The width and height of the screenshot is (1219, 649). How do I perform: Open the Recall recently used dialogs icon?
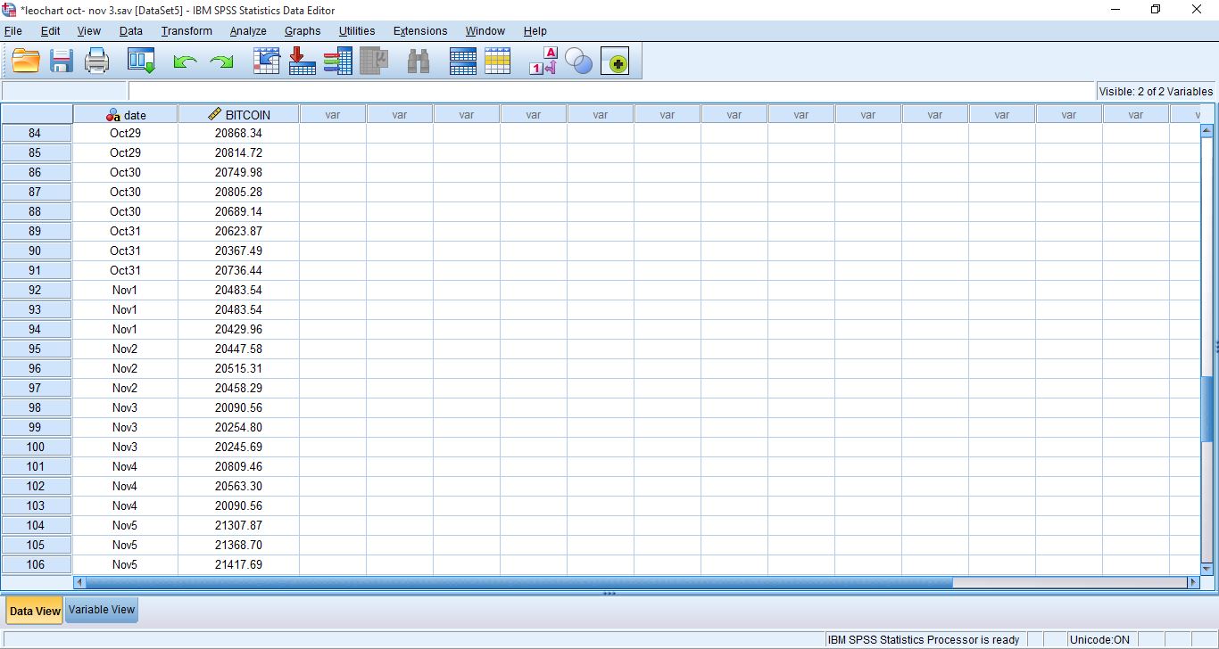[141, 62]
